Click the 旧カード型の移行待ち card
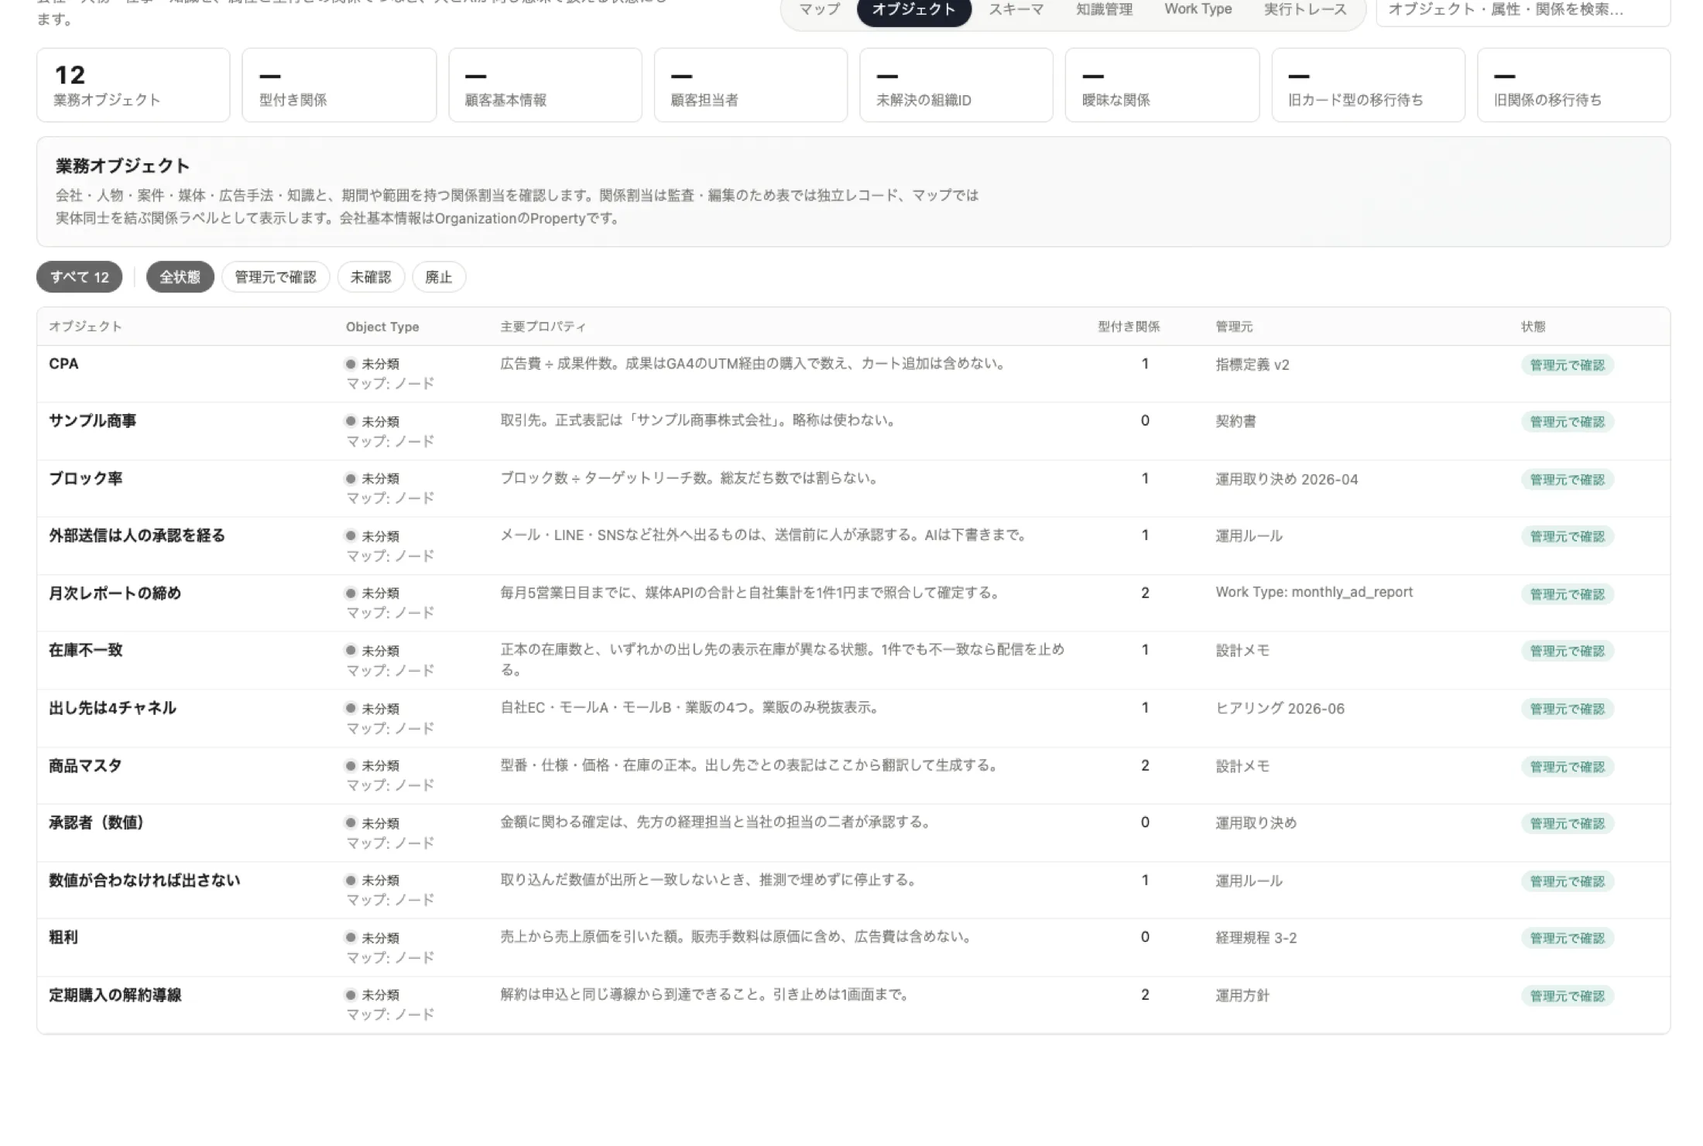The height and width of the screenshot is (1146, 1703). tap(1369, 85)
